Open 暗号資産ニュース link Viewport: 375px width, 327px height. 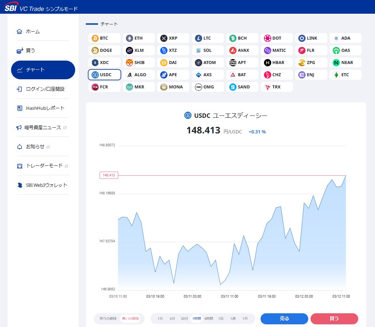[x=43, y=128]
